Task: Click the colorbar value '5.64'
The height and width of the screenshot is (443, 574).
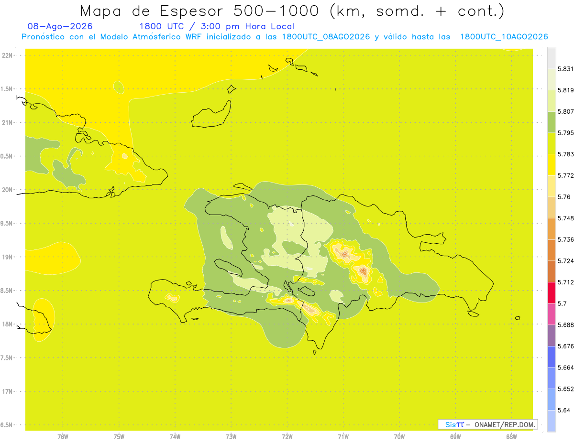Action: pyautogui.click(x=564, y=410)
